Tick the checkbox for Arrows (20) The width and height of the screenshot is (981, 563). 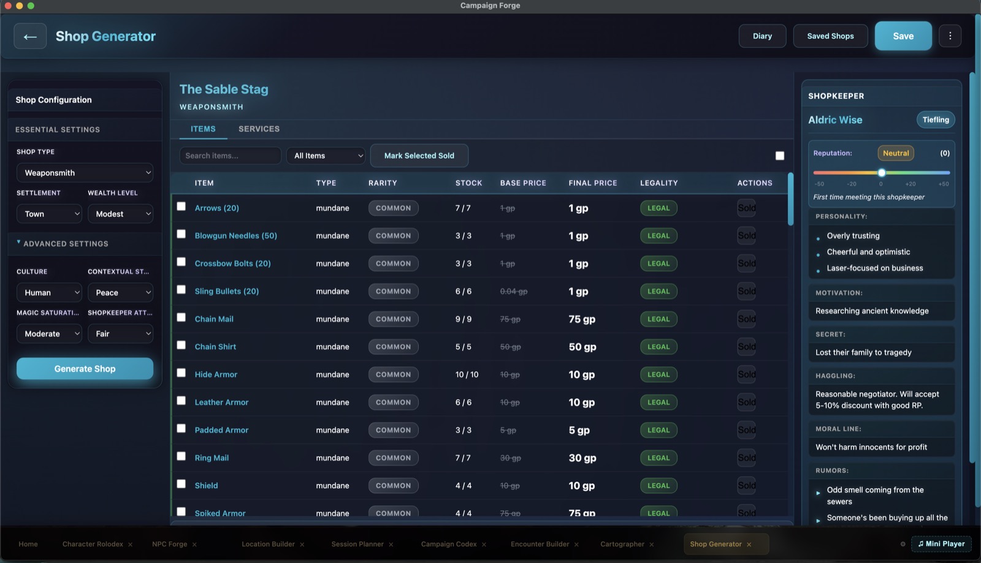click(x=181, y=206)
